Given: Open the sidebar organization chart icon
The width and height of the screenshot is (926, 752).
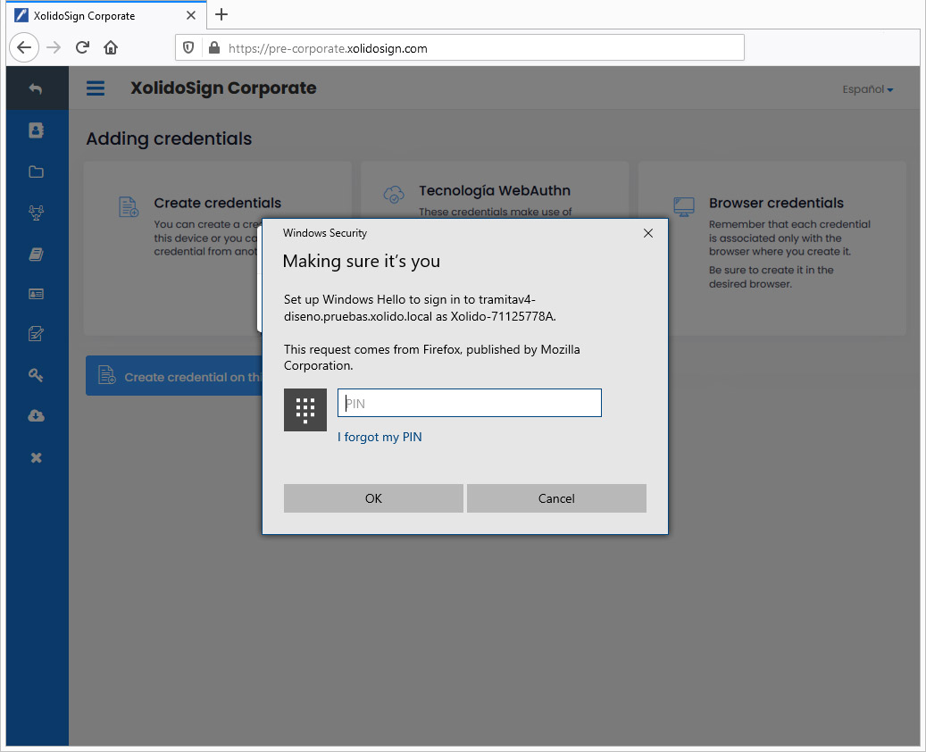Looking at the screenshot, I should [x=36, y=213].
